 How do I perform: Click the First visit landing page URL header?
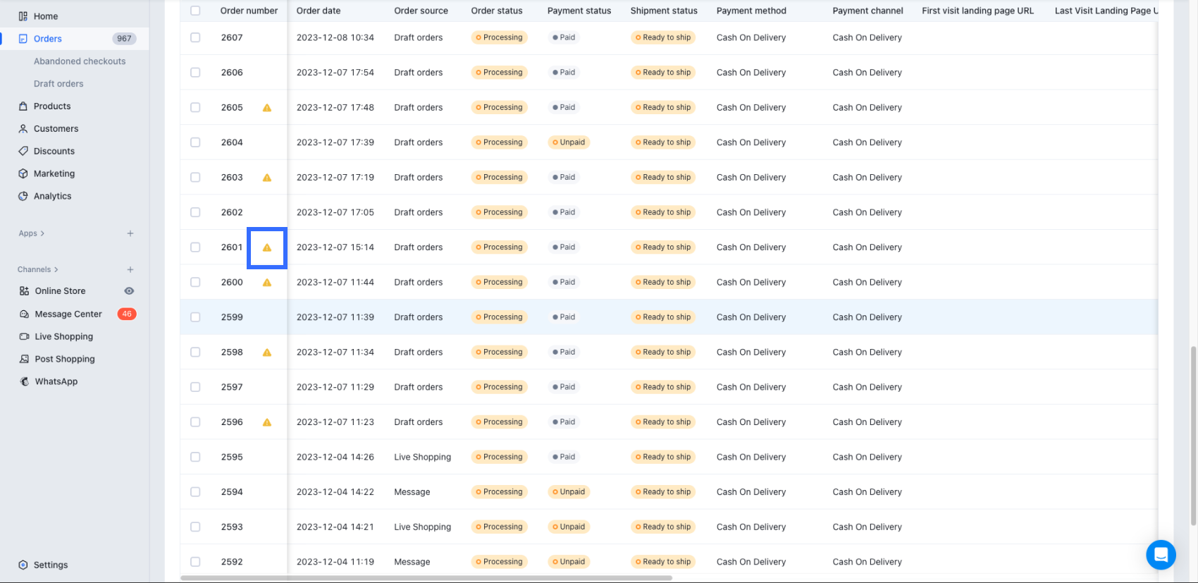pyautogui.click(x=978, y=11)
